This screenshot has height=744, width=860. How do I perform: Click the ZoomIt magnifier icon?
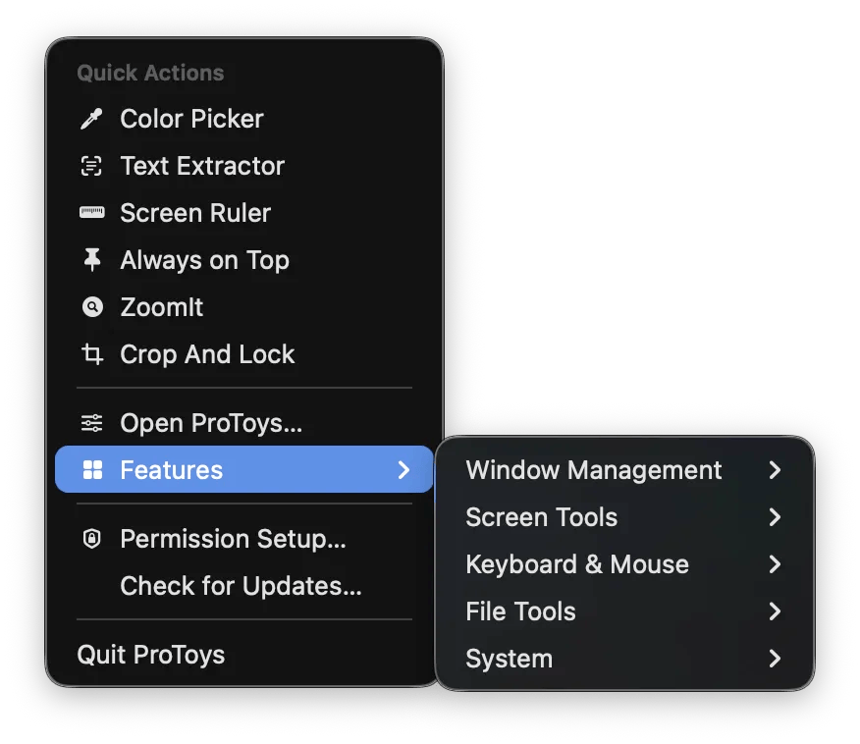point(92,307)
